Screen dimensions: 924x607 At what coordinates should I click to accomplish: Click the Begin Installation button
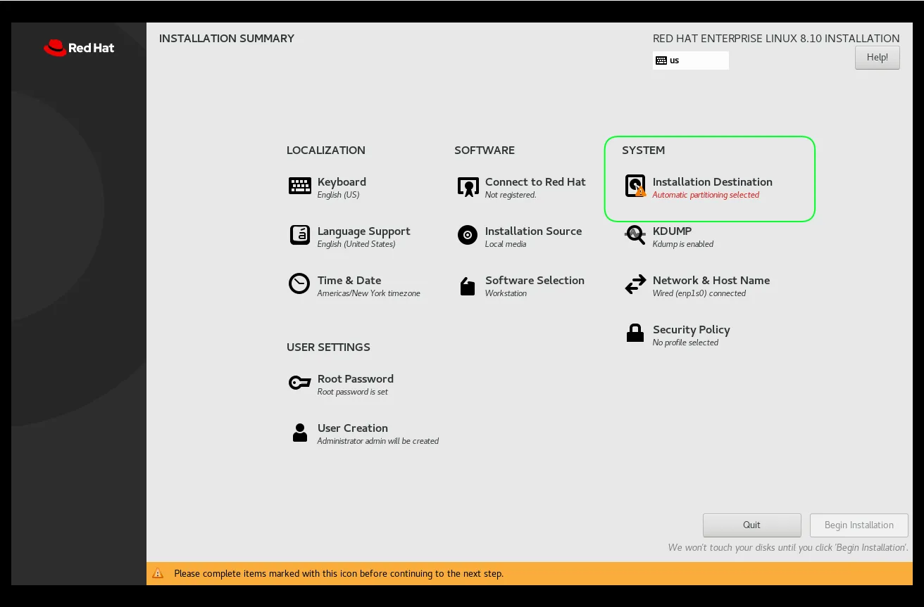pyautogui.click(x=859, y=525)
